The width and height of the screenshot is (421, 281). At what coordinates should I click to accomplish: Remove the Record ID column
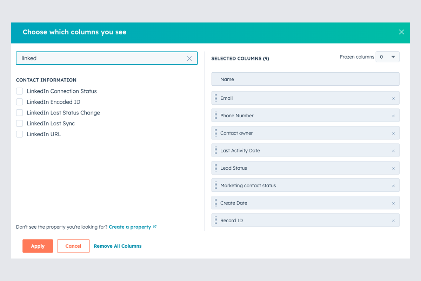point(394,220)
